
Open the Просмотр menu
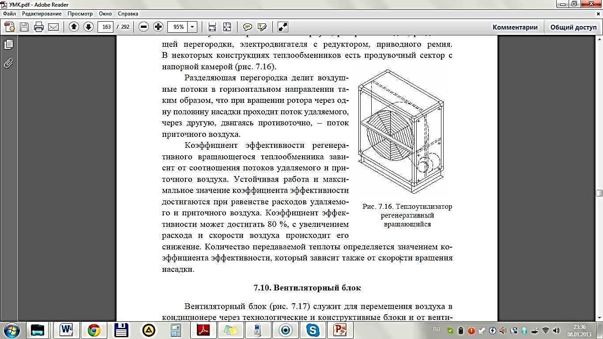(x=80, y=14)
